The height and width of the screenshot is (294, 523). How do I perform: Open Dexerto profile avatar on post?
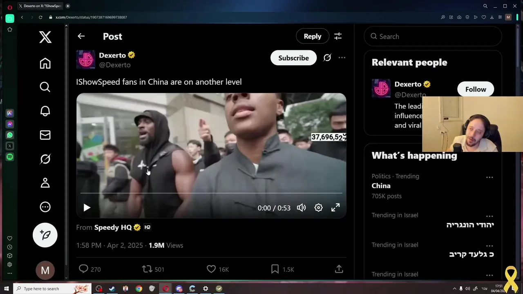pos(86,60)
